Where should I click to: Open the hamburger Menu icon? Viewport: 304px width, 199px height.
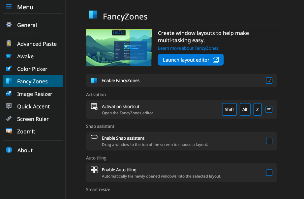9,6
